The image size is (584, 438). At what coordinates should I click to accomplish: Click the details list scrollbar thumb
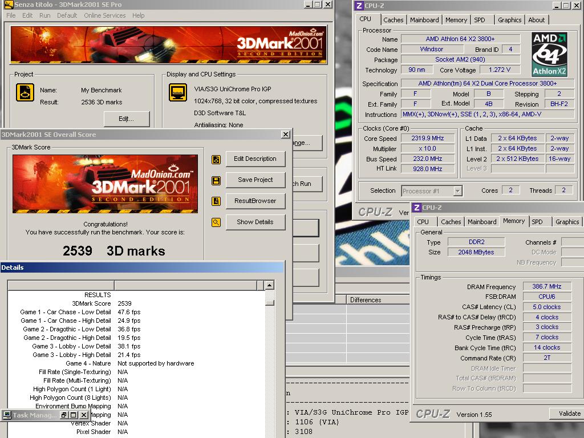[270, 303]
